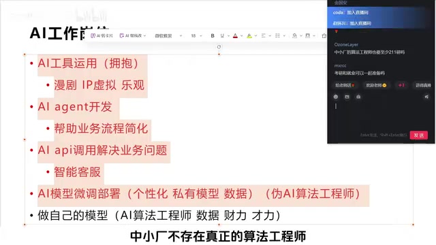Click the gift icon in chat toolbar
Screen dimensions: 436x245
pos(358,97)
